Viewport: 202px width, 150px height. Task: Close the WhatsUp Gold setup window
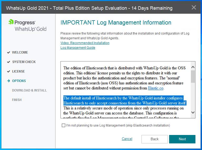click(x=194, y=7)
